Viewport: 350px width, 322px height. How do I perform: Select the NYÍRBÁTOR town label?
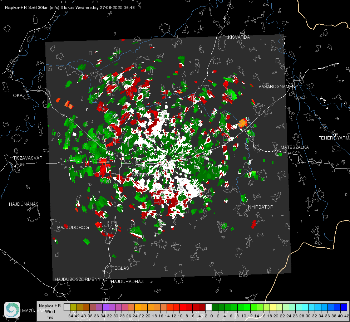(261, 207)
